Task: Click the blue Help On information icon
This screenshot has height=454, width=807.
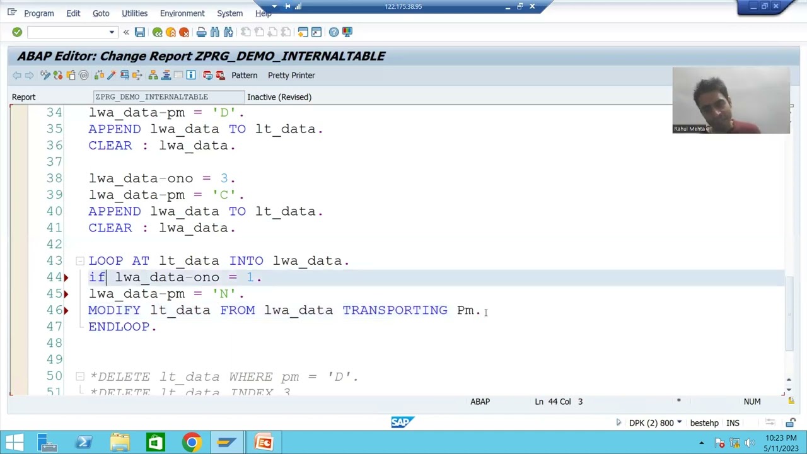Action: coord(191,75)
